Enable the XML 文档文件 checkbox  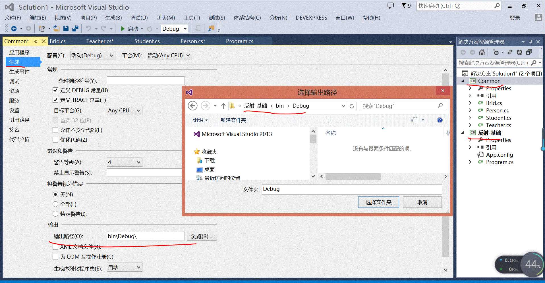point(55,247)
